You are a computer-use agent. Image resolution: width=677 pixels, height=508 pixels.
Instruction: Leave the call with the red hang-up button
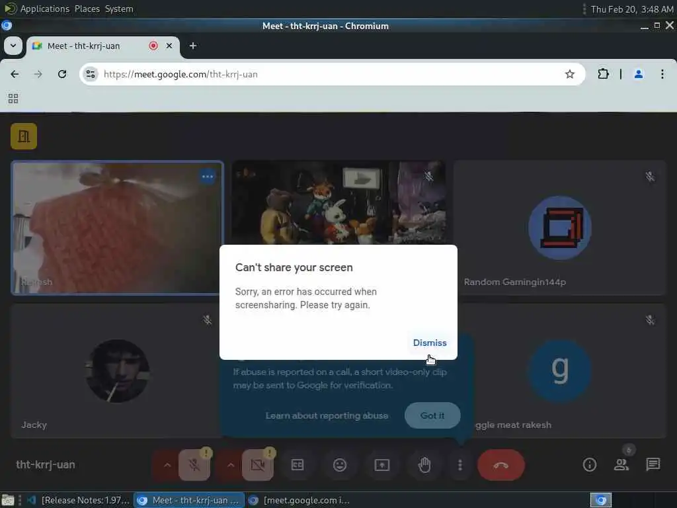coord(501,465)
